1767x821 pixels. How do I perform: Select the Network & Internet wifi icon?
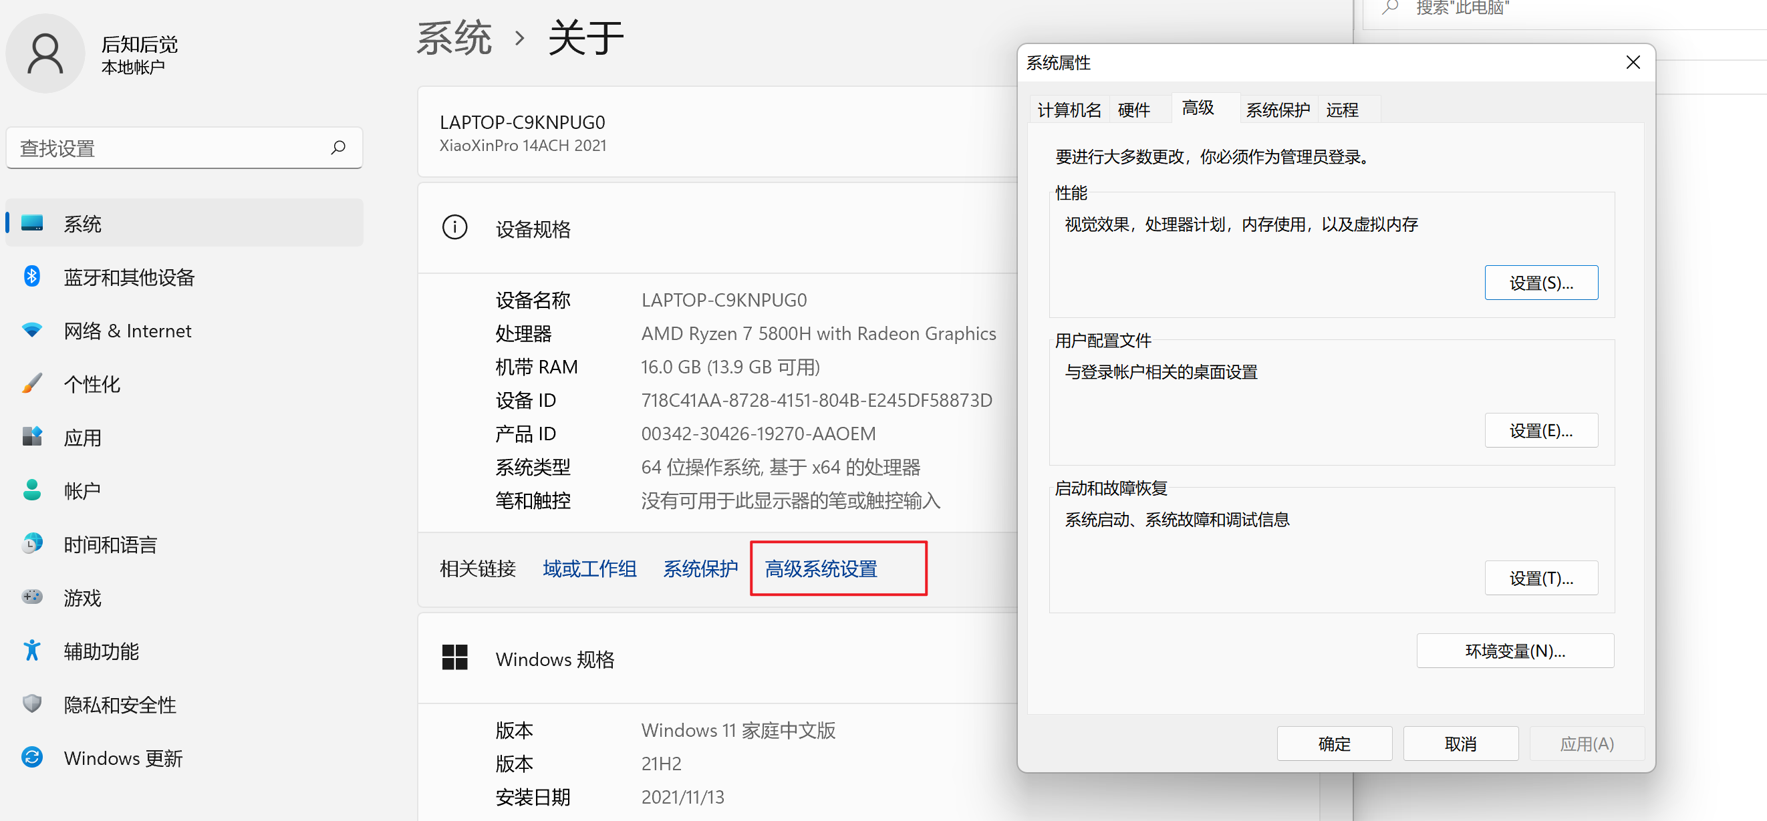click(x=31, y=330)
